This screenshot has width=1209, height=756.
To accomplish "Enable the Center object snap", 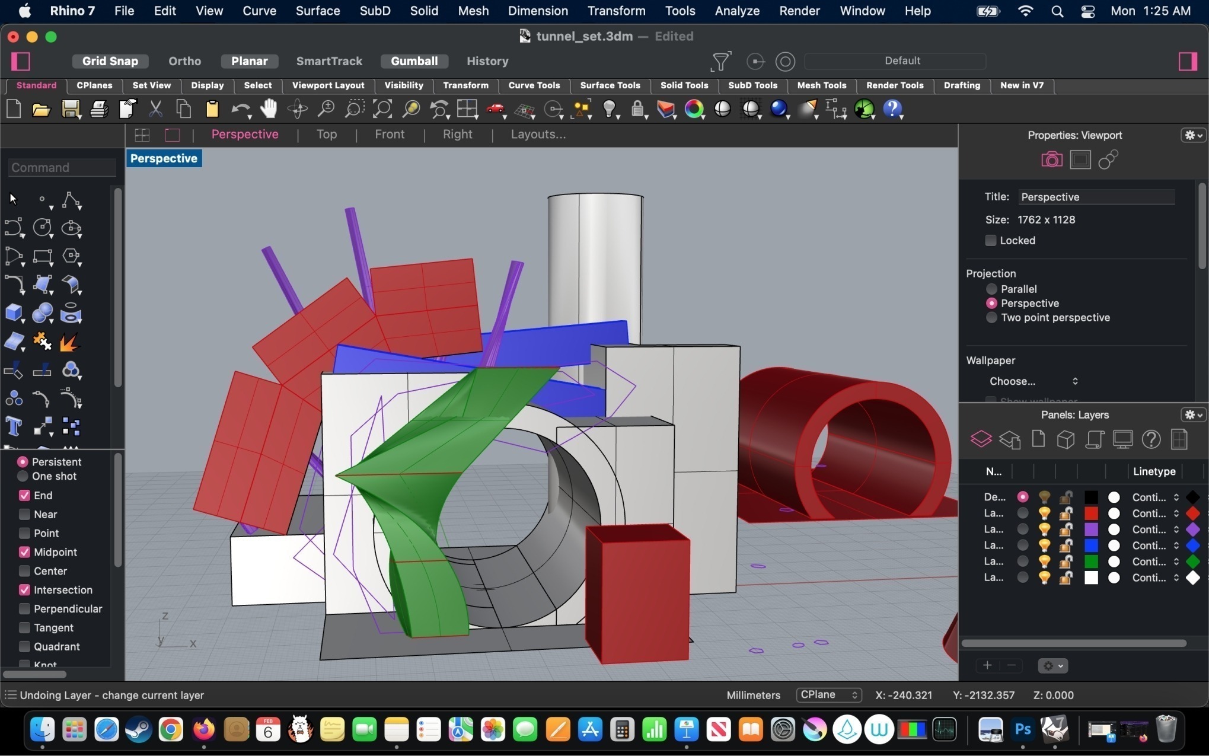I will pos(24,571).
